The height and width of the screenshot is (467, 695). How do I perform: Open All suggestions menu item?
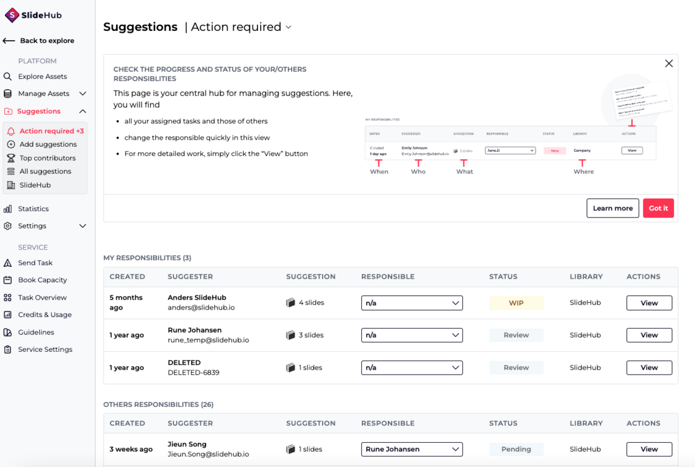(x=45, y=172)
